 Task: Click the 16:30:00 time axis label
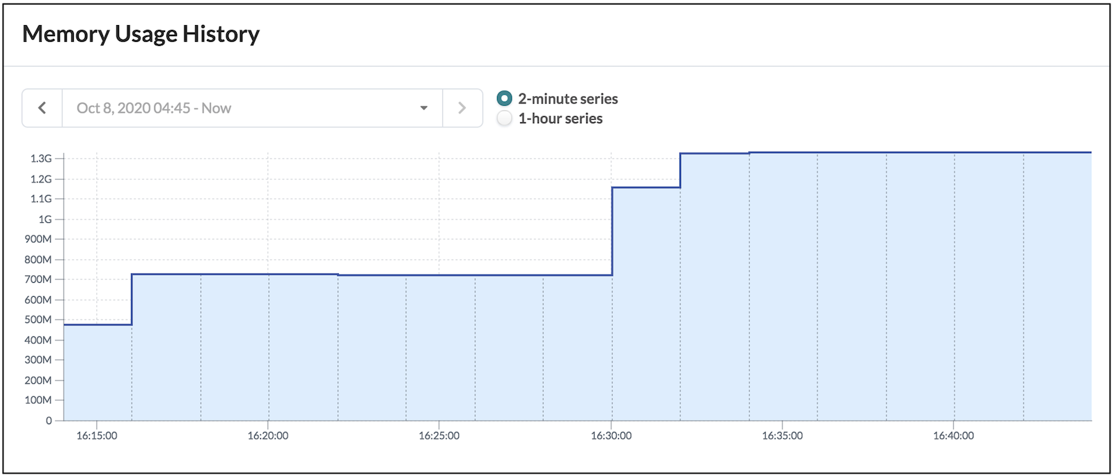coord(611,435)
